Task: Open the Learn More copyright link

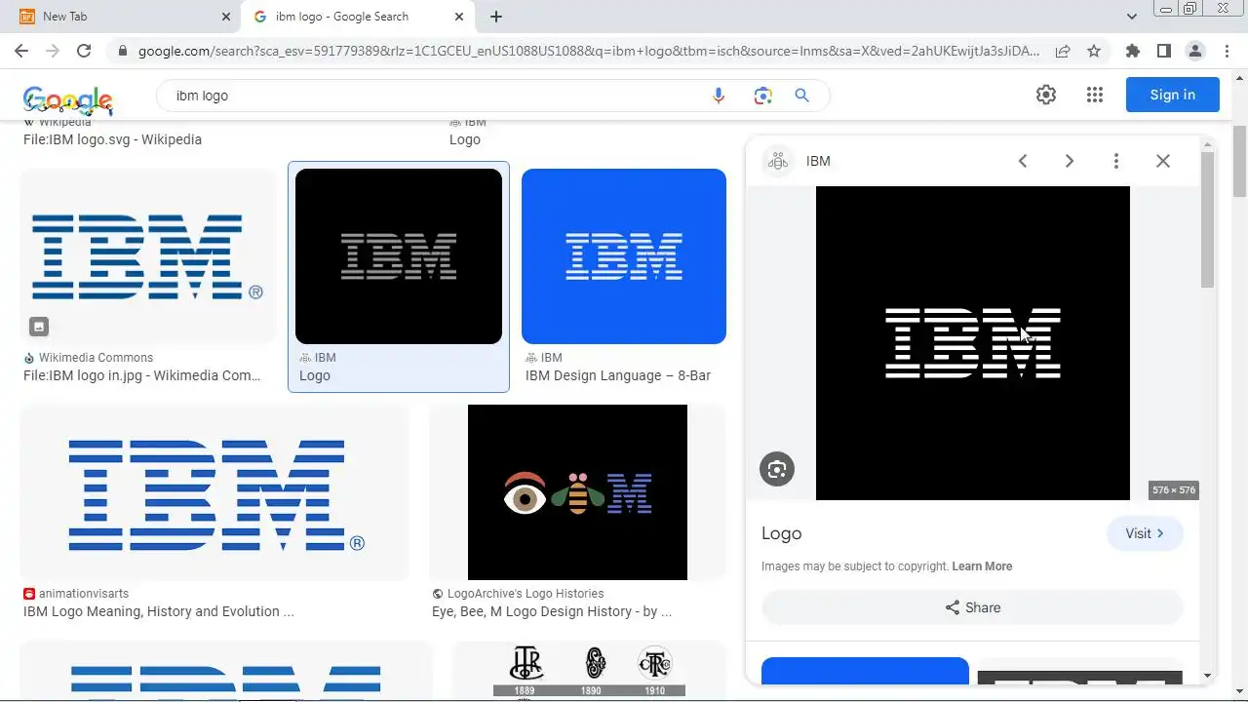Action: (x=982, y=566)
